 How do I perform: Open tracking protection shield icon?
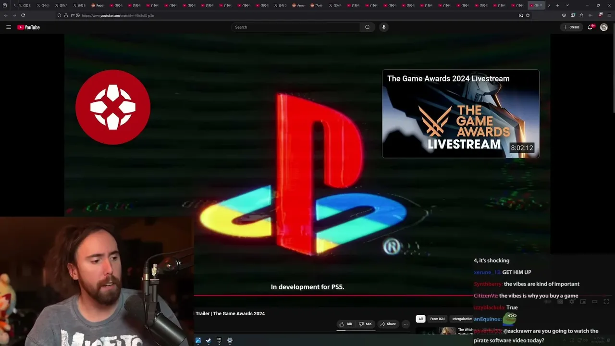[59, 15]
